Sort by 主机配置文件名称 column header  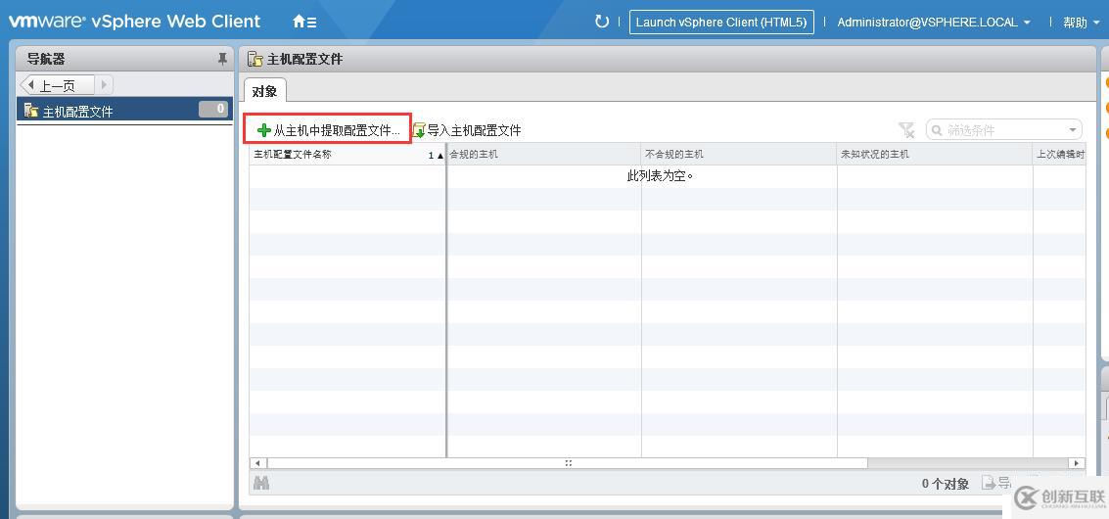(347, 155)
